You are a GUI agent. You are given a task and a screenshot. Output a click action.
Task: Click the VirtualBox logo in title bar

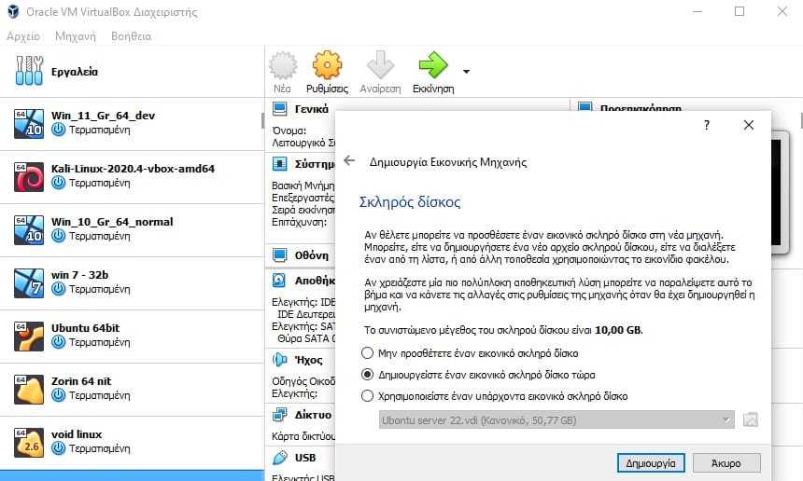13,11
